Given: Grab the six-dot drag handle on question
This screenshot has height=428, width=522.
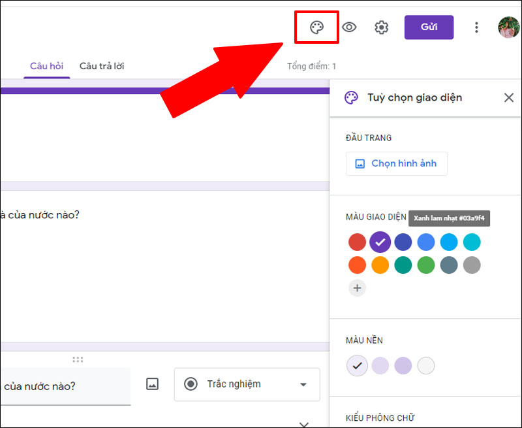Looking at the screenshot, I should tap(78, 359).
